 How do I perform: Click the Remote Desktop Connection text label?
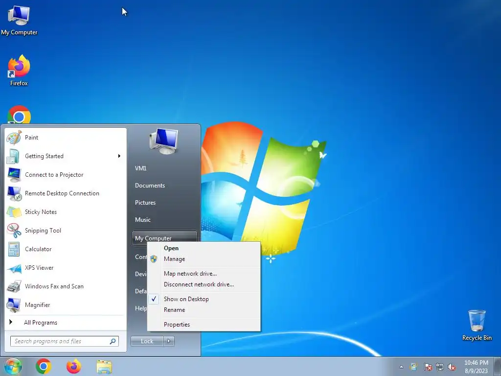pos(62,193)
